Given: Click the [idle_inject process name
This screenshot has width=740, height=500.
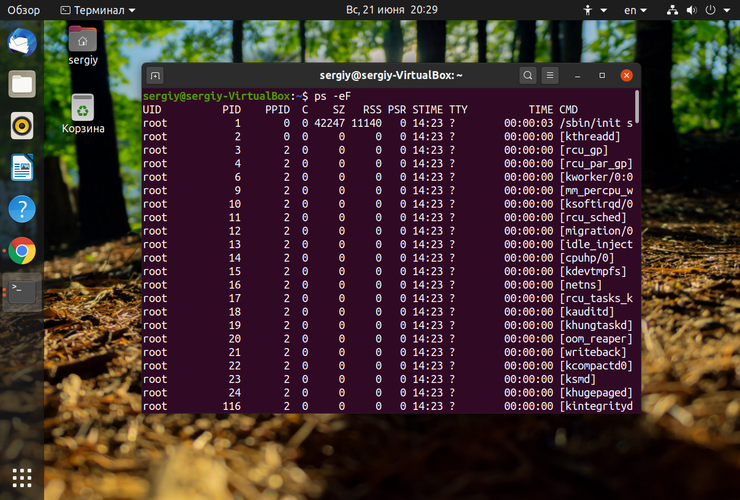Looking at the screenshot, I should pyautogui.click(x=596, y=244).
